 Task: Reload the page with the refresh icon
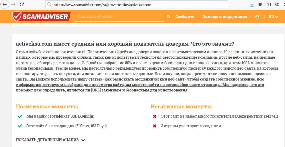pos(22,4)
